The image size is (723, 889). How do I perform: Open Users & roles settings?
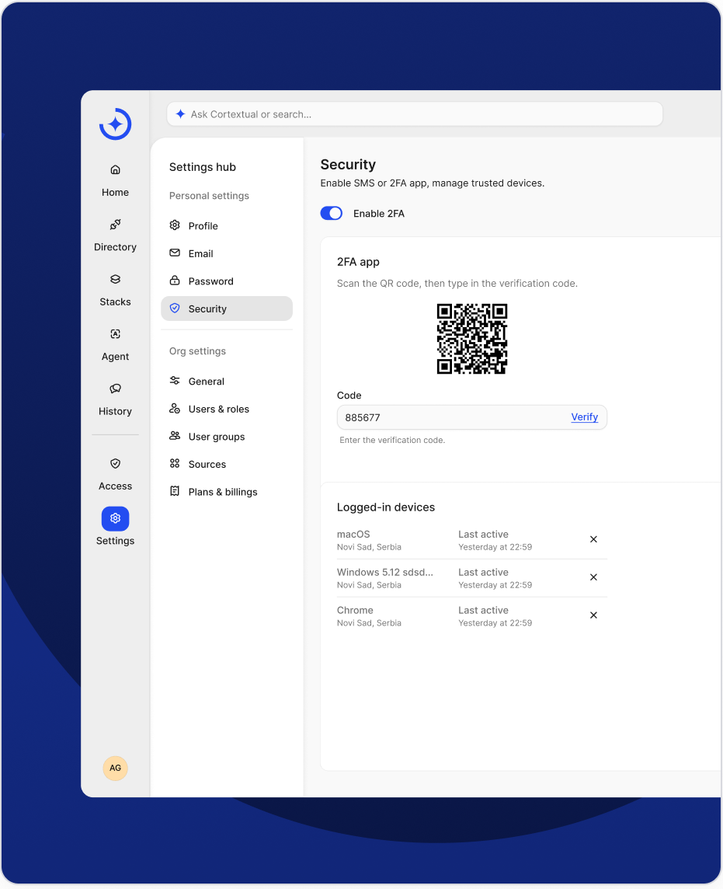tap(218, 410)
